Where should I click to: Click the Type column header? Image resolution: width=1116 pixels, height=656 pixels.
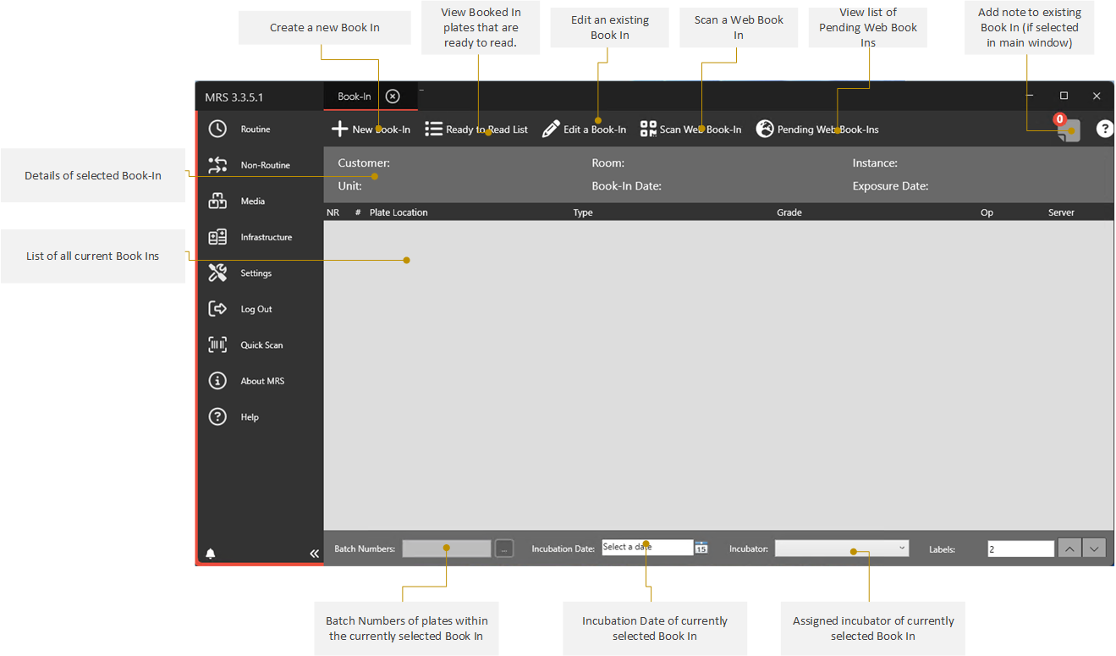point(583,212)
